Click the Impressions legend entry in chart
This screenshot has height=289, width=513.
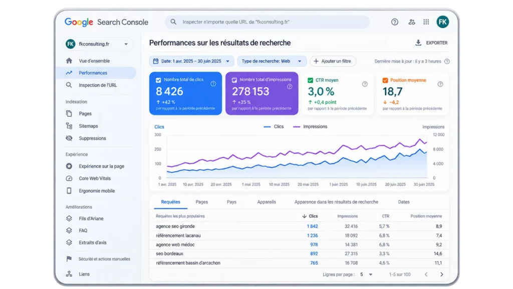pos(310,127)
